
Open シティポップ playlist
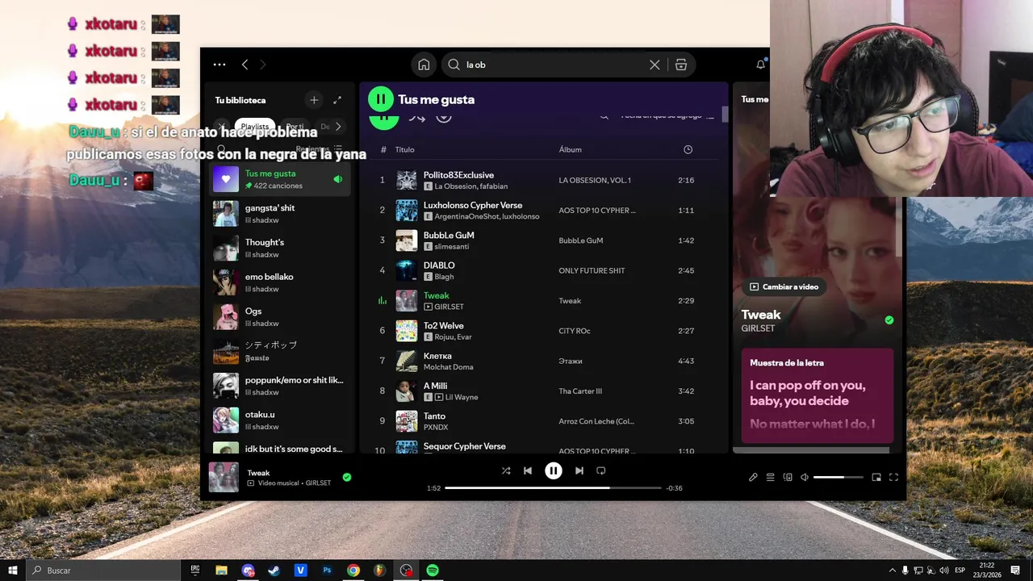click(x=280, y=351)
